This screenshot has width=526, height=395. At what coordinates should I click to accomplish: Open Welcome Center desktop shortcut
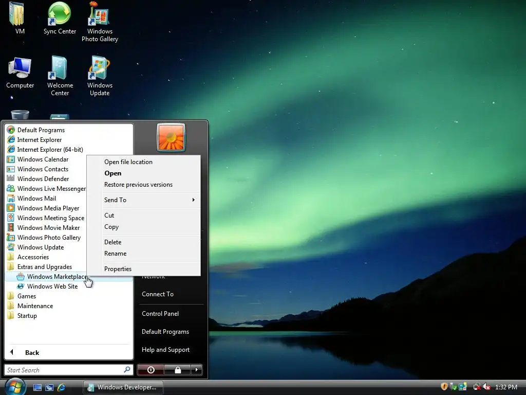tap(60, 76)
